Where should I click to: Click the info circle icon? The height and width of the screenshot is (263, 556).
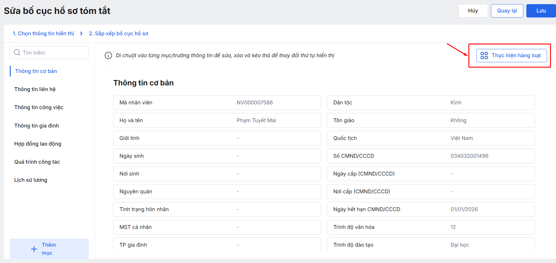click(108, 55)
